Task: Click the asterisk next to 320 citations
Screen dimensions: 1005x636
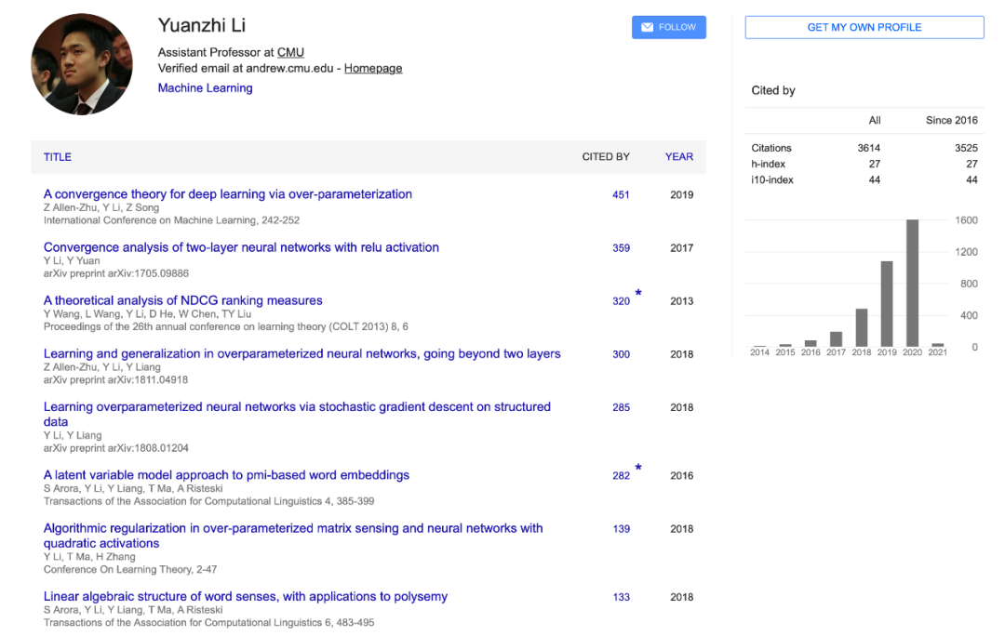Action: point(638,293)
